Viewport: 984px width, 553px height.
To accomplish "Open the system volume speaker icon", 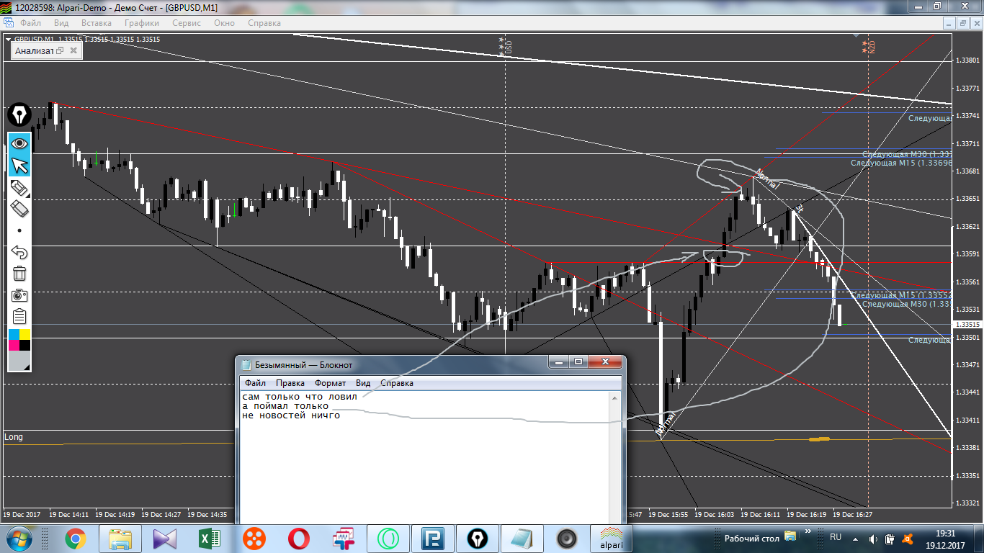I will click(873, 538).
